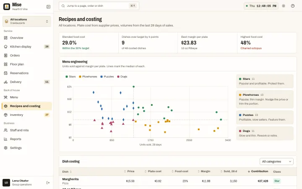Click 'Within the 30% target' text
This screenshot has height=189, width=302.
pos(75,48)
